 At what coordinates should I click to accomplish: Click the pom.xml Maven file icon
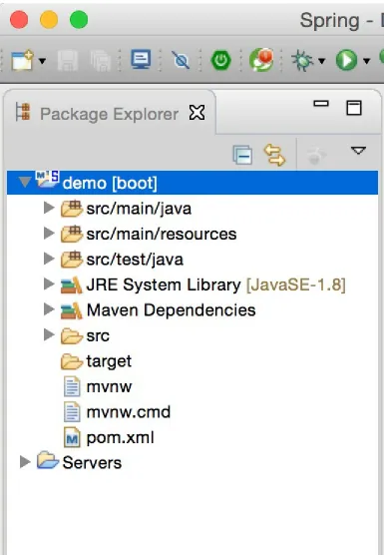point(72,437)
